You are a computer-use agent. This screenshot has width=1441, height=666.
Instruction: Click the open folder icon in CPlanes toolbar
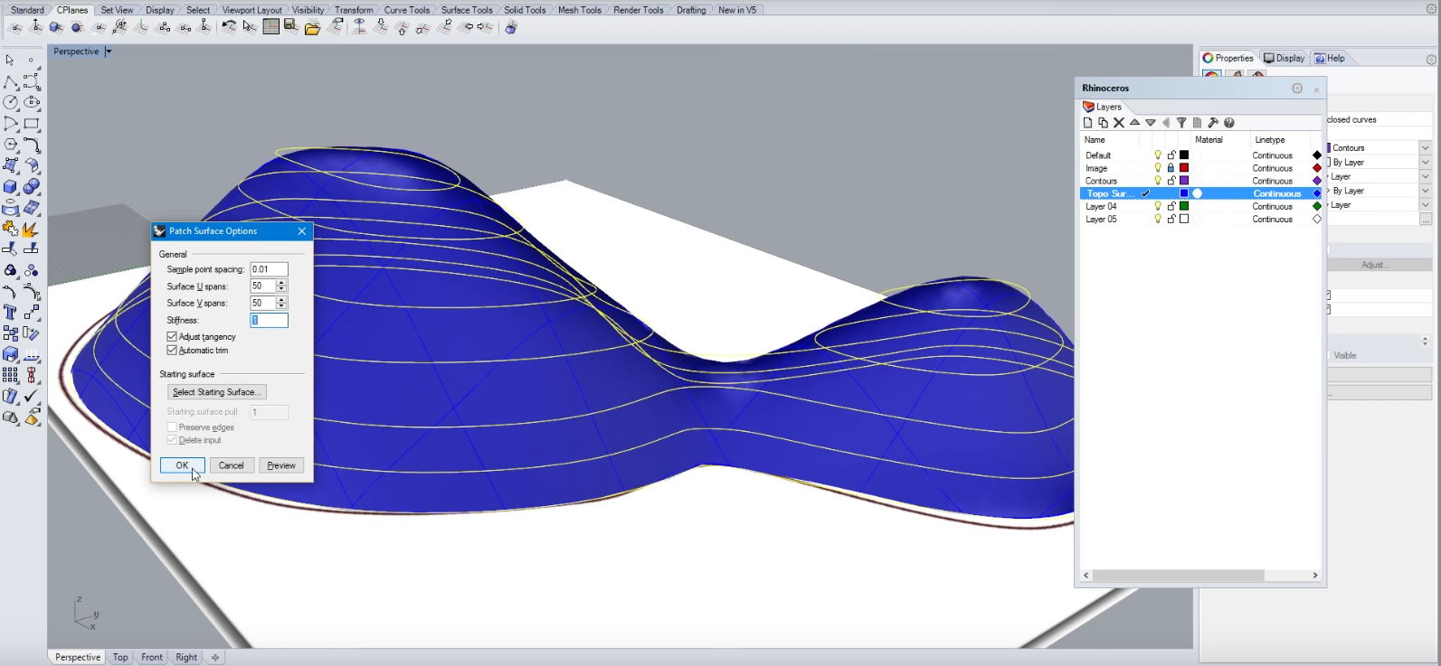312,28
